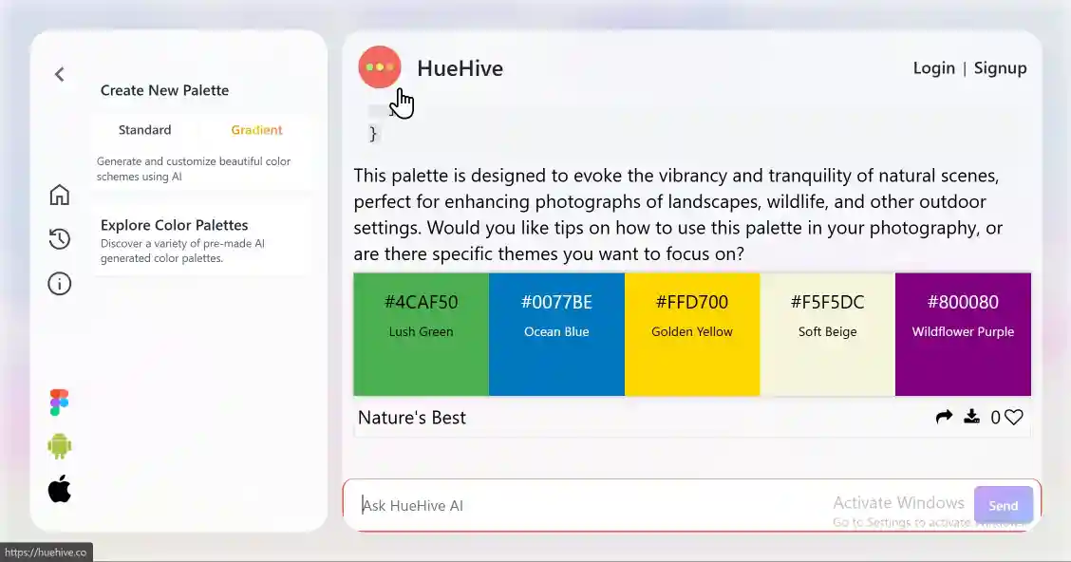Share the Nature's Best palette
Screen dimensions: 1071x562
(x=944, y=416)
